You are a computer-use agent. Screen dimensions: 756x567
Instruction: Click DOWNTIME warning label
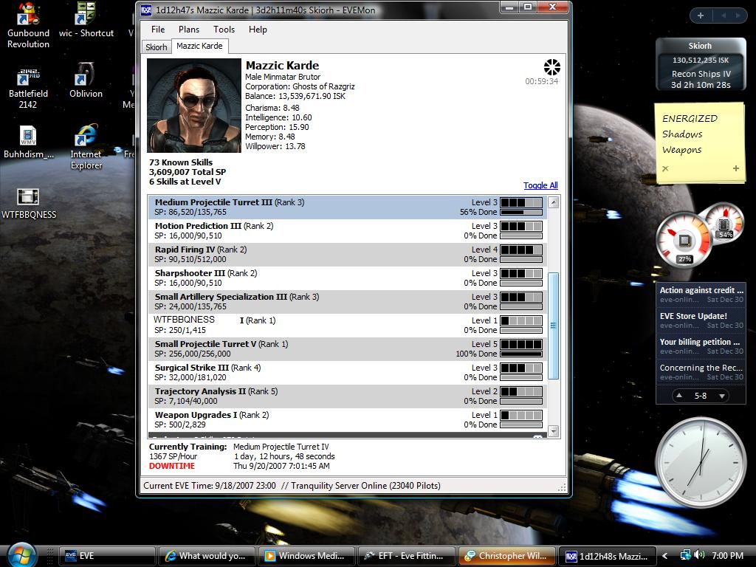(171, 467)
